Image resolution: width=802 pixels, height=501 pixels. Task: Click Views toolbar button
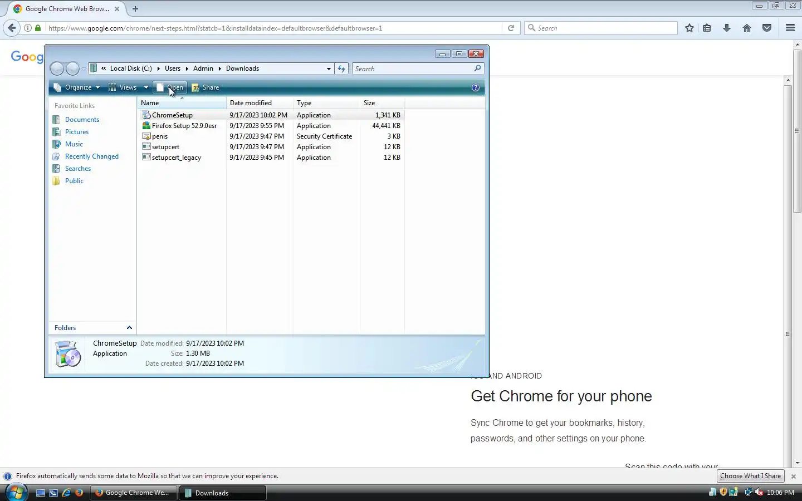(x=123, y=87)
